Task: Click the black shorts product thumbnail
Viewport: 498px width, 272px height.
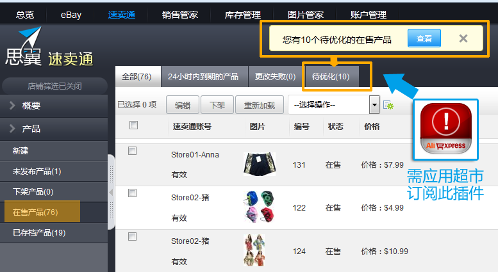Action: (260, 164)
